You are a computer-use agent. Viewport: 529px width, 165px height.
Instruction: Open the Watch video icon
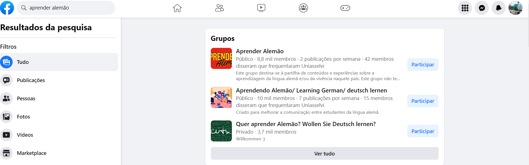261,8
